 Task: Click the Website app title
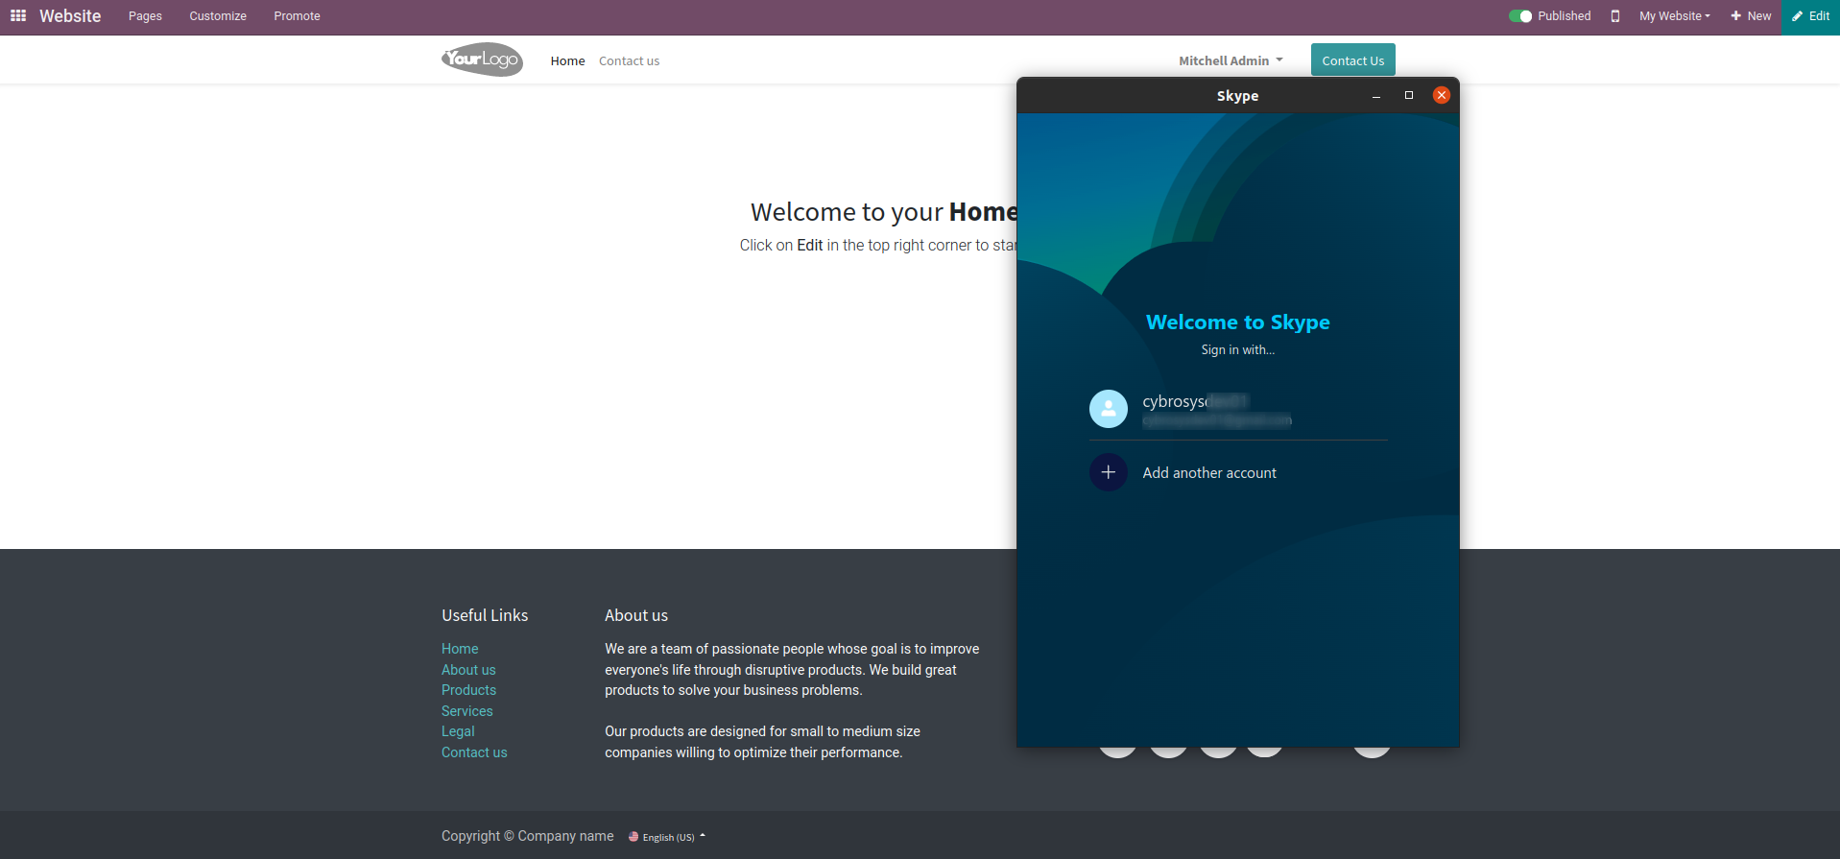(x=70, y=16)
